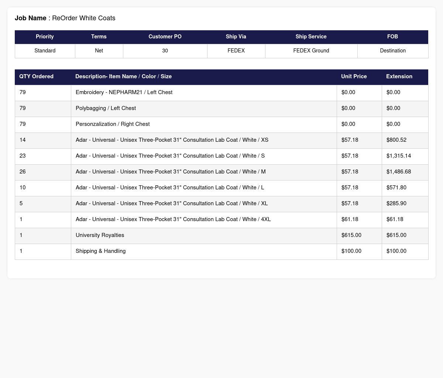The image size is (443, 378).
Task: Click the $57.18 unit price in M row
Action: [350, 172]
